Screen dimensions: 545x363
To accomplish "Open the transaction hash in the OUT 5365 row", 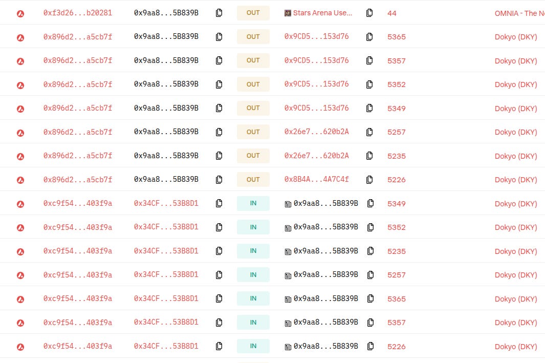I will pos(78,36).
